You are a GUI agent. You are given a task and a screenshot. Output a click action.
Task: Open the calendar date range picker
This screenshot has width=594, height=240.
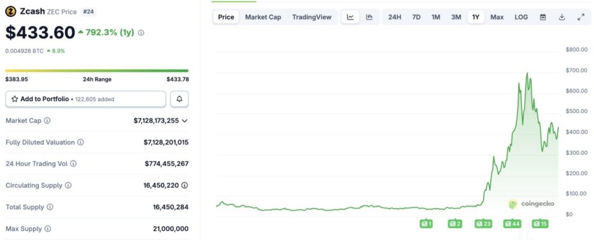542,17
